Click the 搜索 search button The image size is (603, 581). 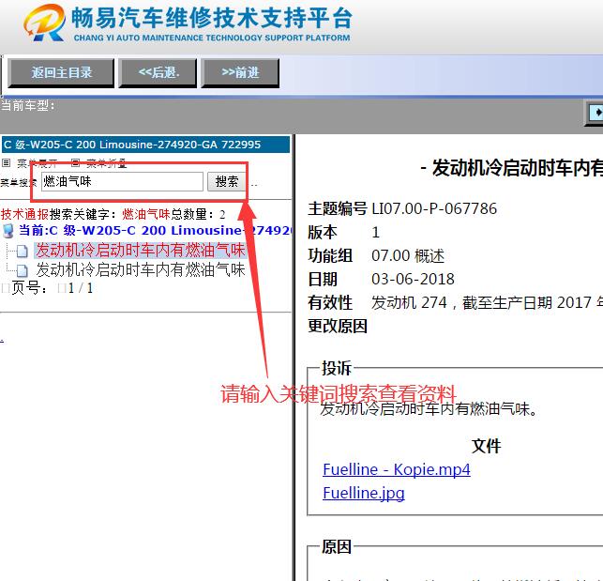(x=226, y=181)
